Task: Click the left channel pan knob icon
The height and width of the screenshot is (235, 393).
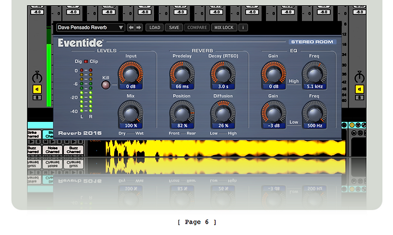Action: click(37, 77)
